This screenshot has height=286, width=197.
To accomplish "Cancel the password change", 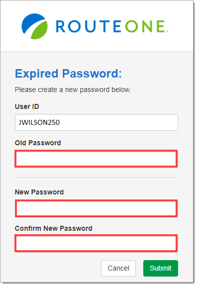I will 118,268.
